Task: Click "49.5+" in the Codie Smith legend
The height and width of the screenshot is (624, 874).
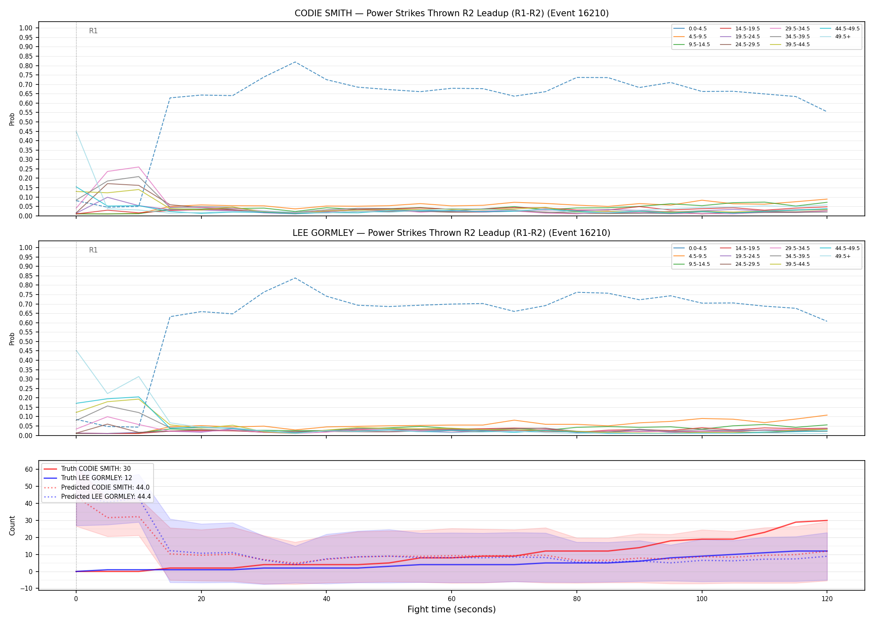Action: [843, 37]
